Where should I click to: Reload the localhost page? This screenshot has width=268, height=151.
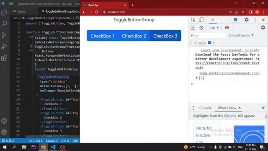click(x=97, y=12)
